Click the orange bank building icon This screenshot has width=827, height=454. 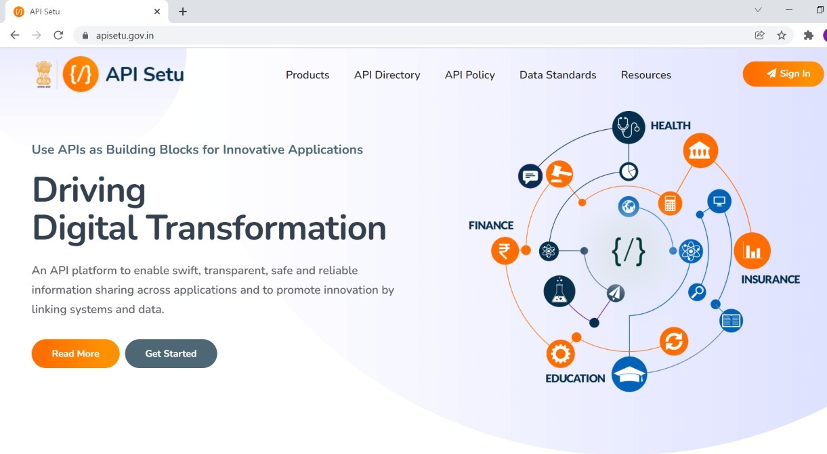coord(700,151)
